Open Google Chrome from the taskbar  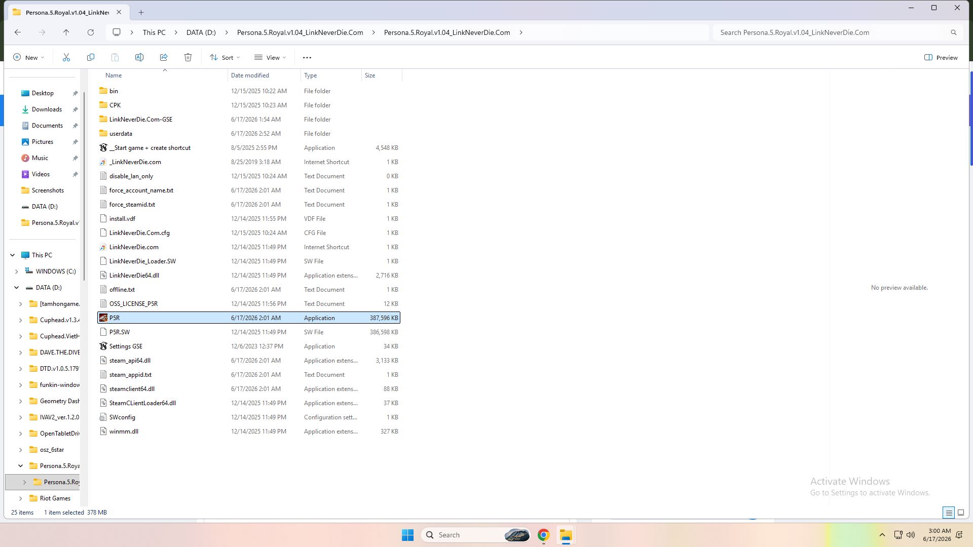pyautogui.click(x=544, y=535)
